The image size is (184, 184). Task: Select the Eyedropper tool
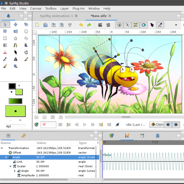pos(5,59)
